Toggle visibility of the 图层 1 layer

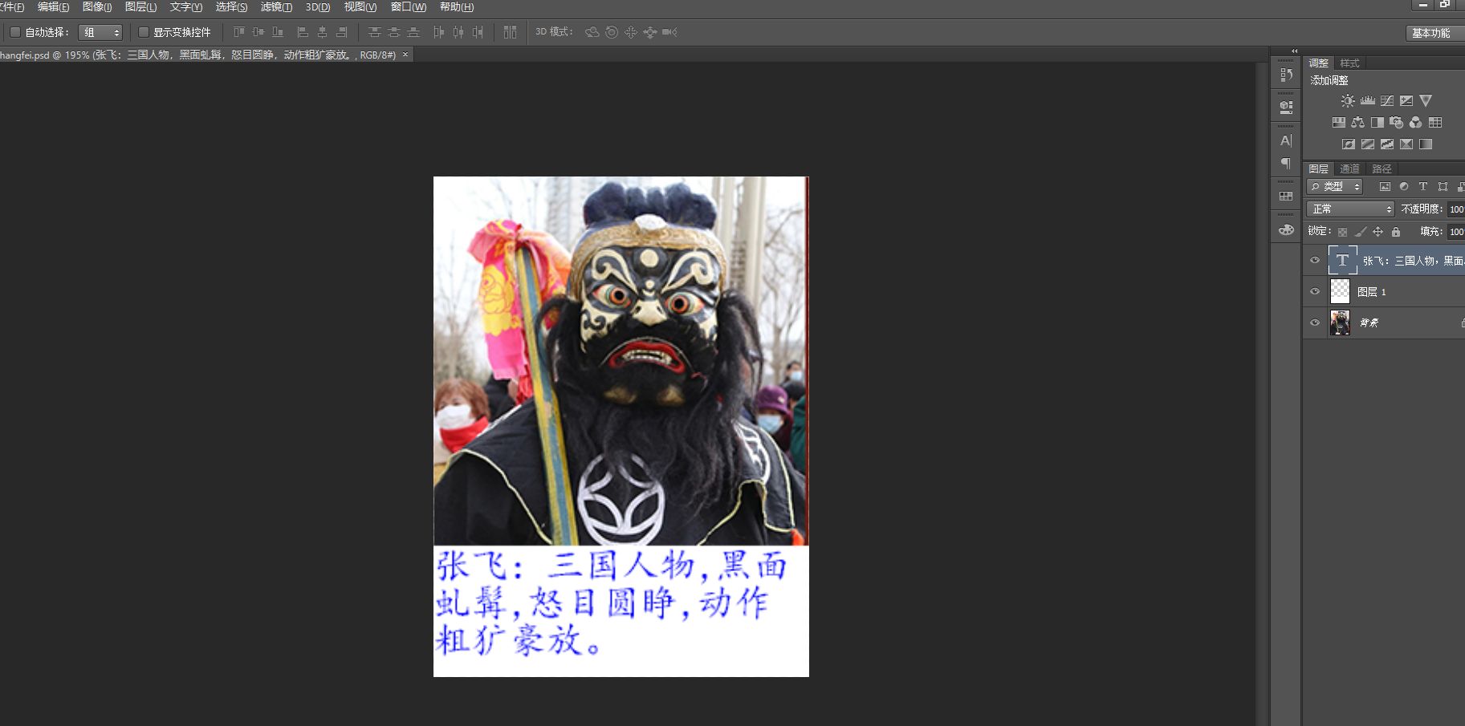click(x=1315, y=291)
